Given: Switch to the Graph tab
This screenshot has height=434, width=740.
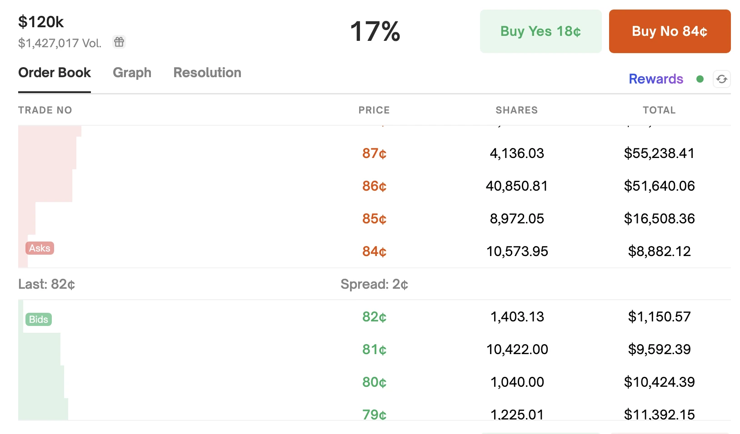Looking at the screenshot, I should point(132,73).
